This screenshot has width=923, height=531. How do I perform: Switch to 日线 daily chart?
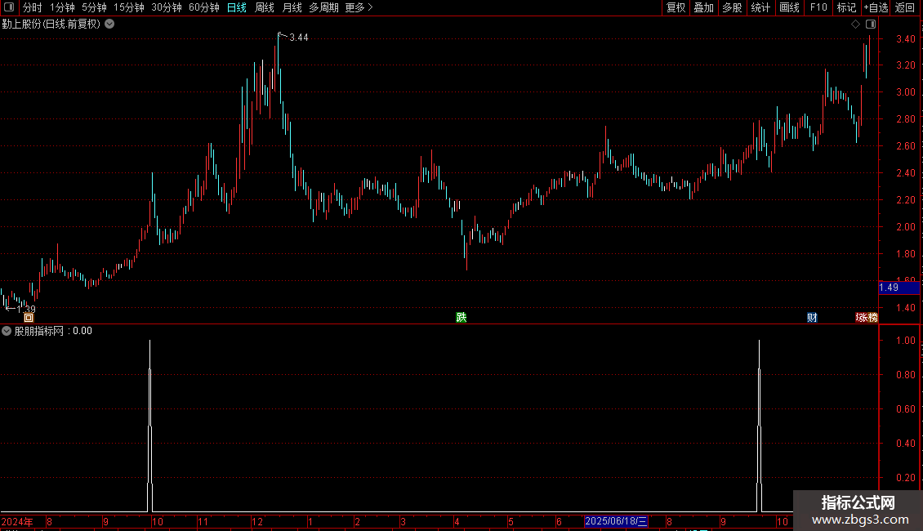[x=237, y=7]
